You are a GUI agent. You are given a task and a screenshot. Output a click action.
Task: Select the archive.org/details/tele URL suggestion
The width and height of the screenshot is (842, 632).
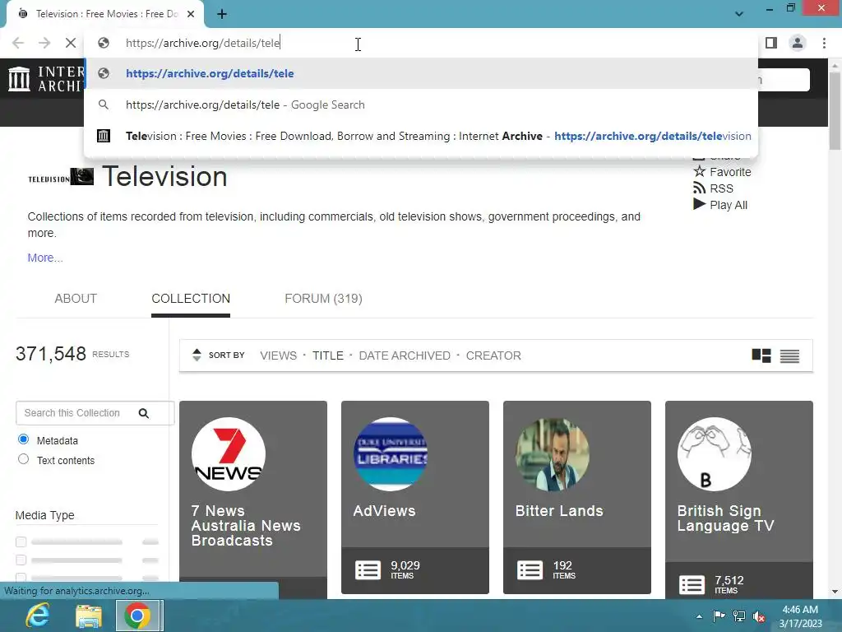[x=421, y=73]
